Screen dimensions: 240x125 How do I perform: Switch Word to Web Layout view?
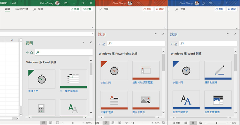click(200, 123)
